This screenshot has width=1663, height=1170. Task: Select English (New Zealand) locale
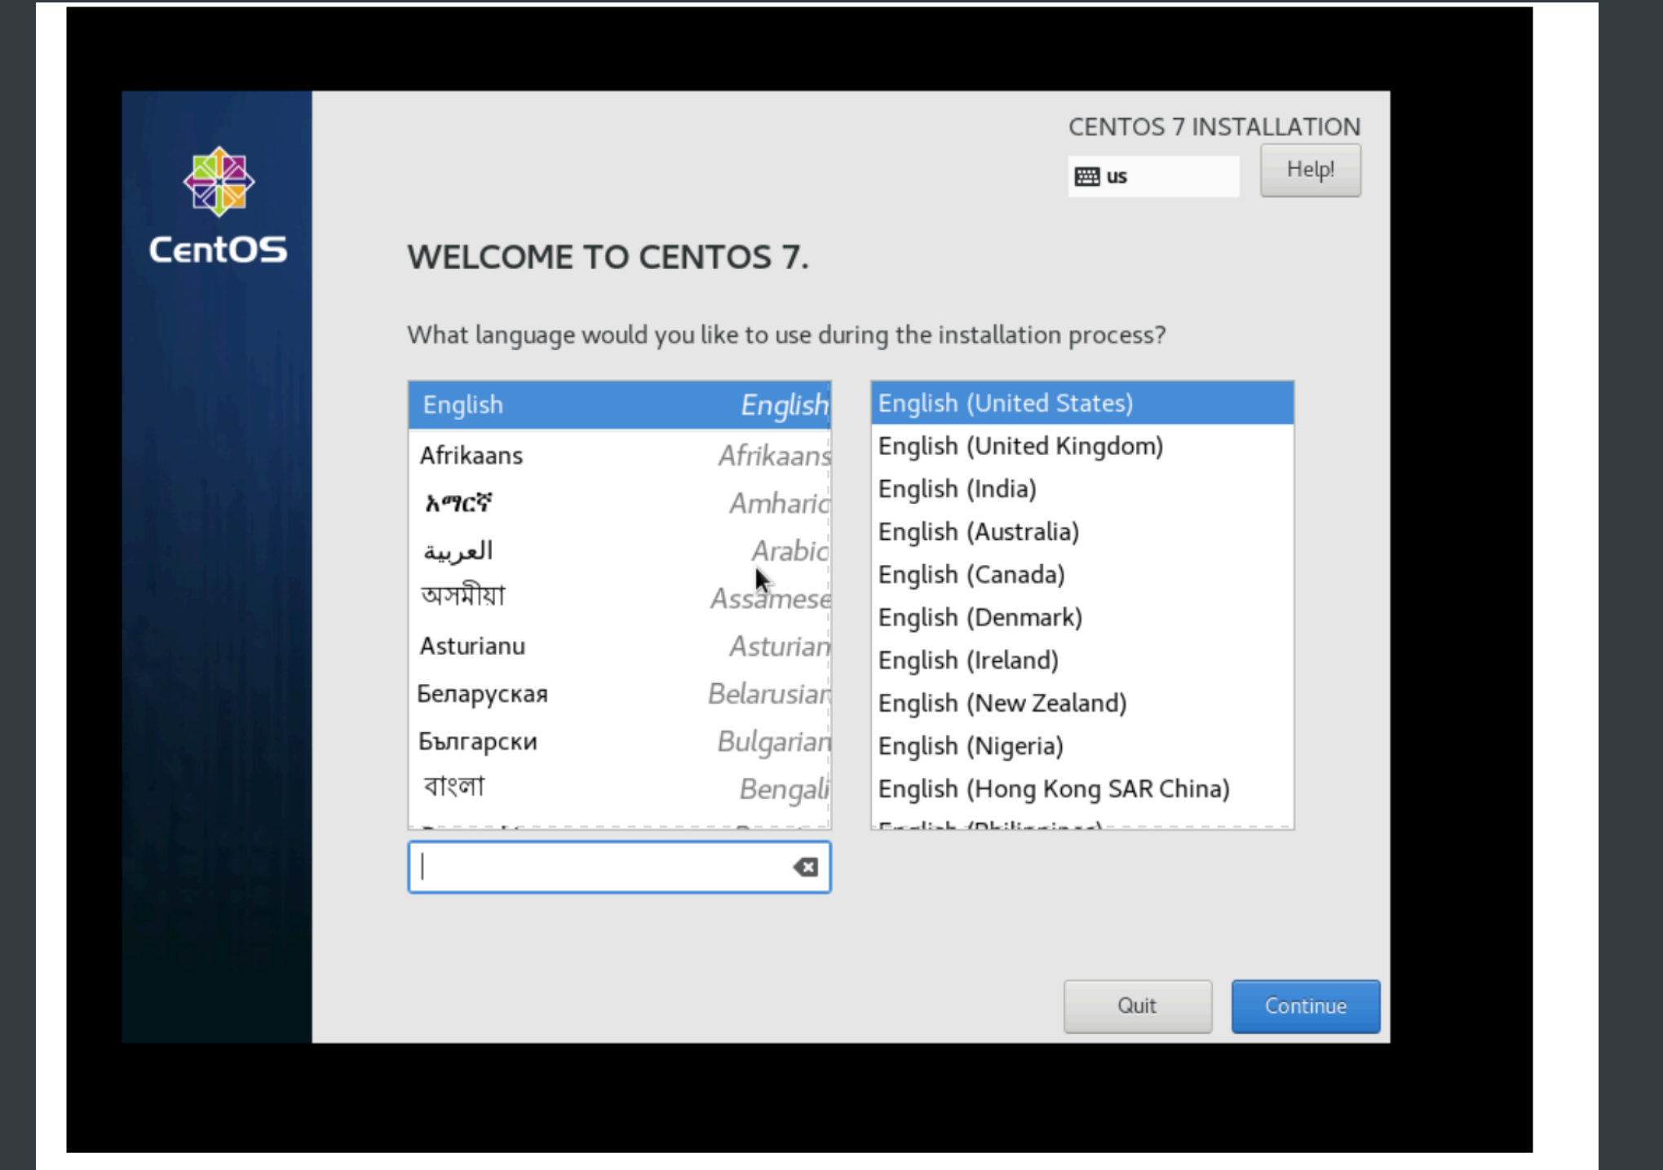[1081, 703]
